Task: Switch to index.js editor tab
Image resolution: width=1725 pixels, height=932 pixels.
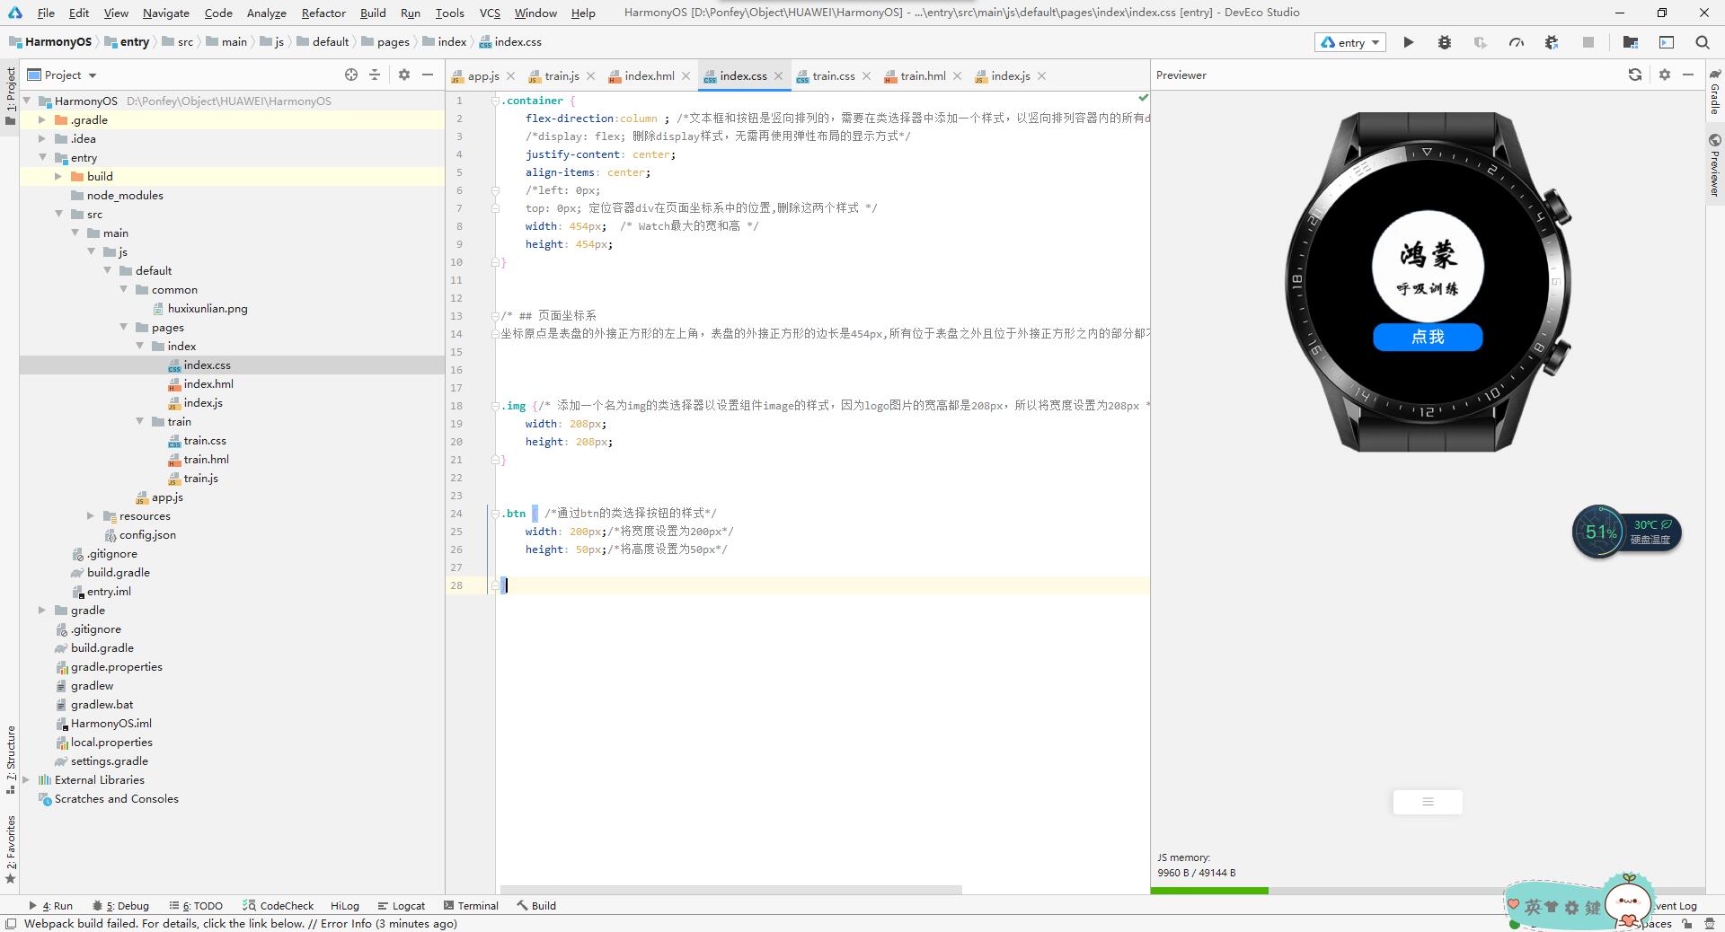Action: (1011, 76)
